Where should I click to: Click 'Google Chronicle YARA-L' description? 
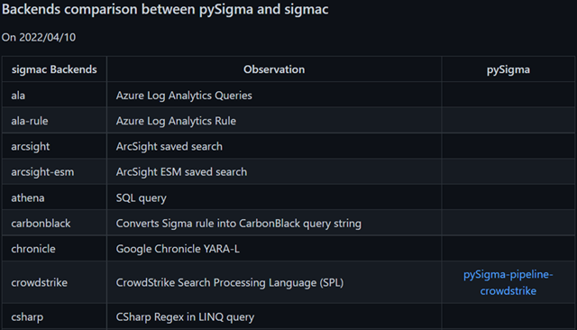(x=178, y=249)
